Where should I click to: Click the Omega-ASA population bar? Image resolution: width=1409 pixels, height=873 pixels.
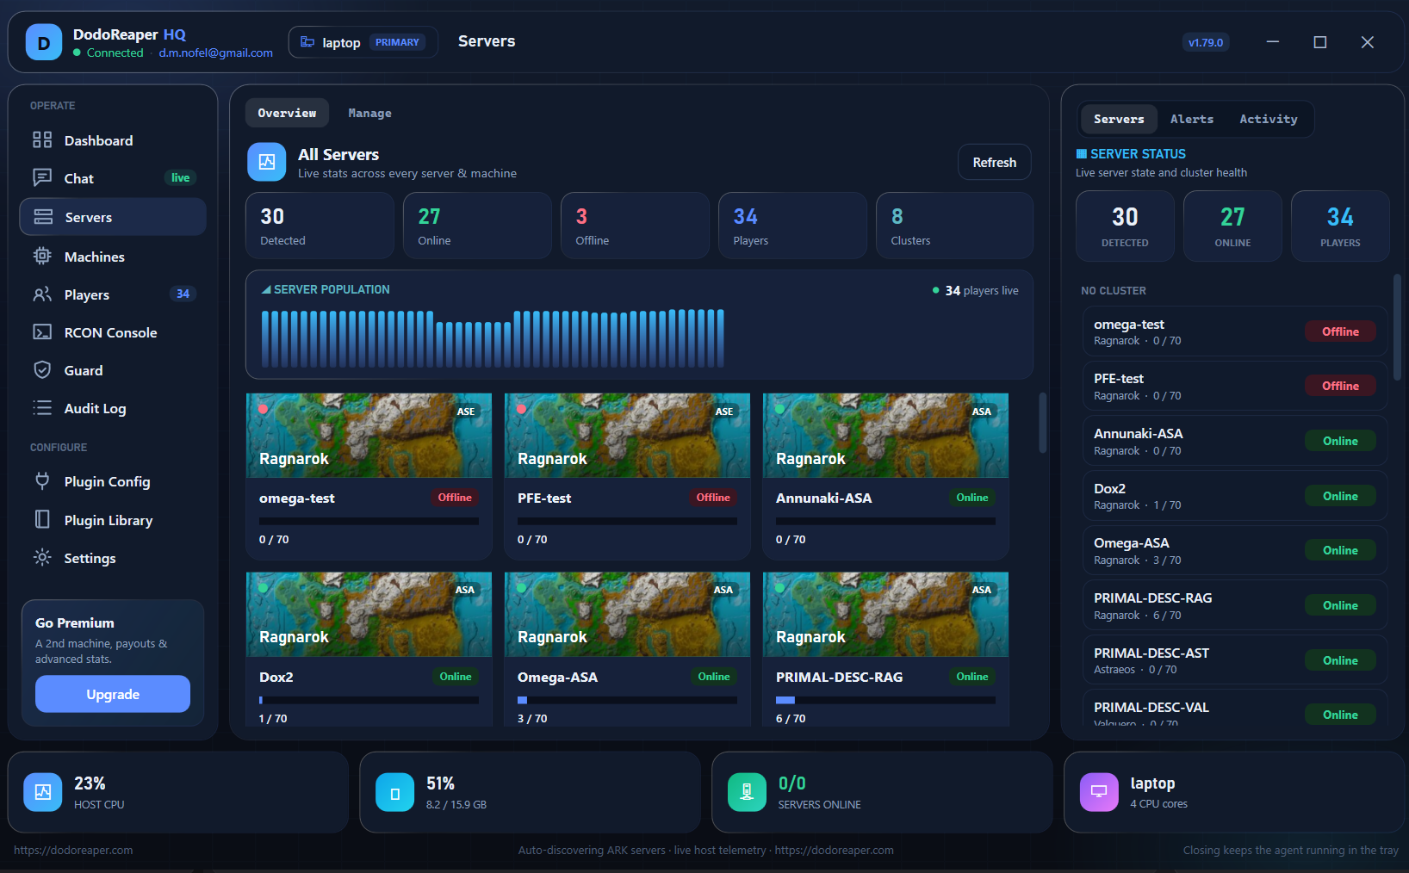(627, 700)
